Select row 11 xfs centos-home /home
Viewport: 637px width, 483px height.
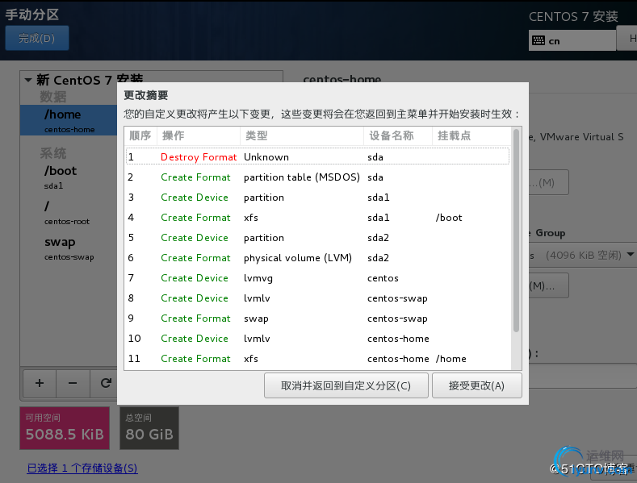(317, 359)
